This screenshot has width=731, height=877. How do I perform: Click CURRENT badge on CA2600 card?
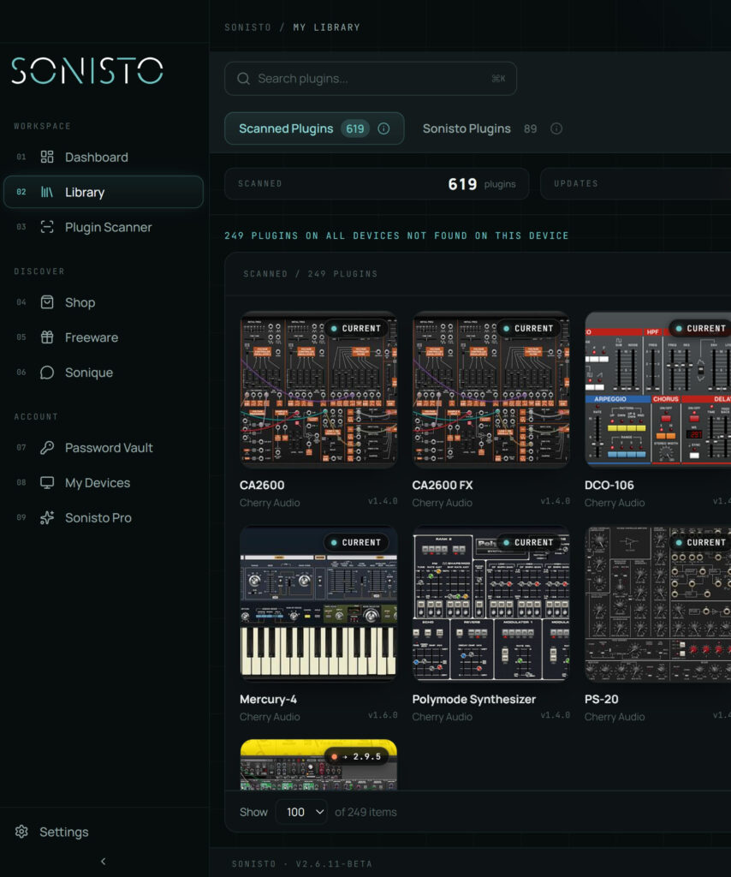(x=356, y=328)
